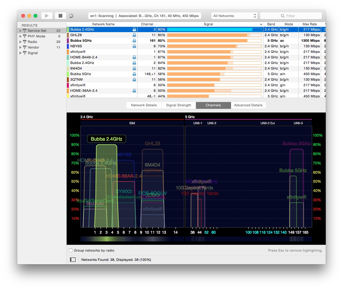Click the PHY Mode filter funnel icon
Image resolution: width=343 pixels, height=289 pixels.
click(x=25, y=36)
